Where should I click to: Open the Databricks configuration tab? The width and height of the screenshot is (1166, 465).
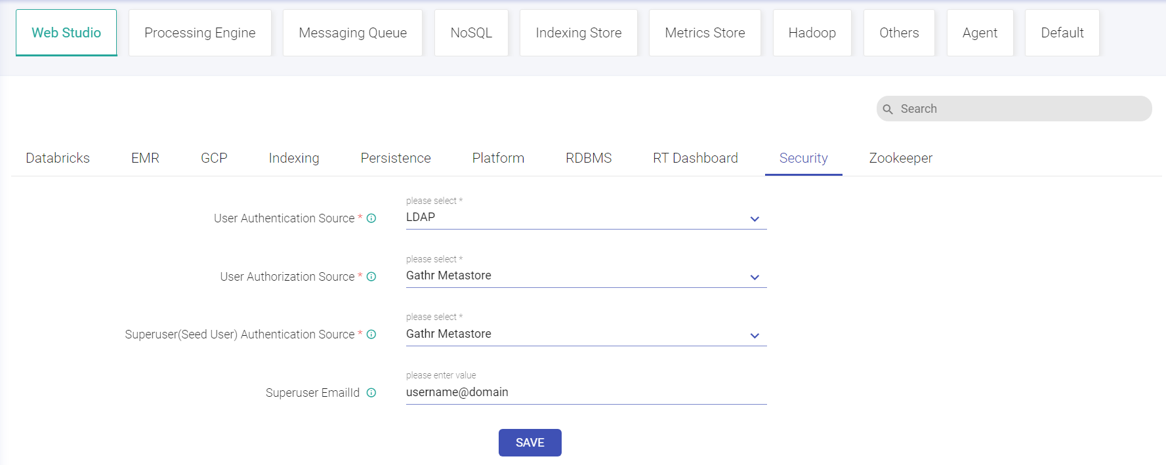click(x=58, y=158)
